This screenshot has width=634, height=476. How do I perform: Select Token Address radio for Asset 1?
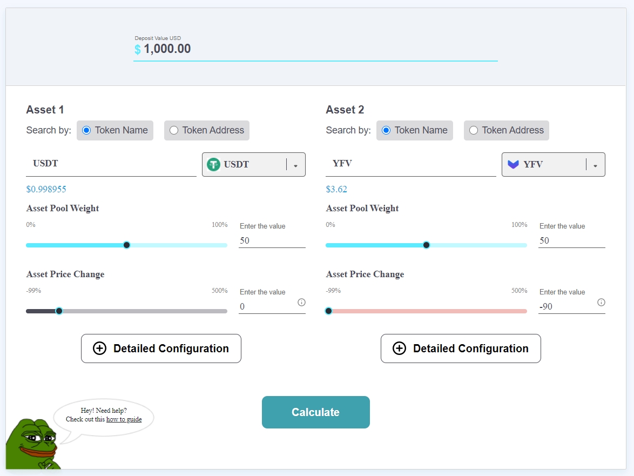click(174, 130)
